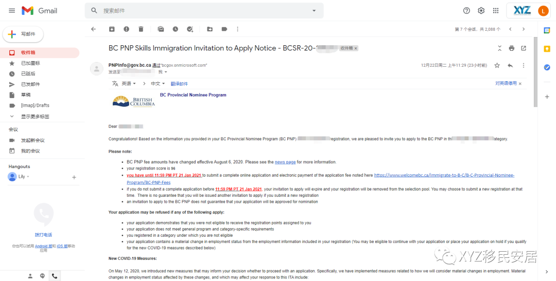Show recipient details dropdown arrow
Viewport: 556px width, 281px height.
click(x=166, y=72)
